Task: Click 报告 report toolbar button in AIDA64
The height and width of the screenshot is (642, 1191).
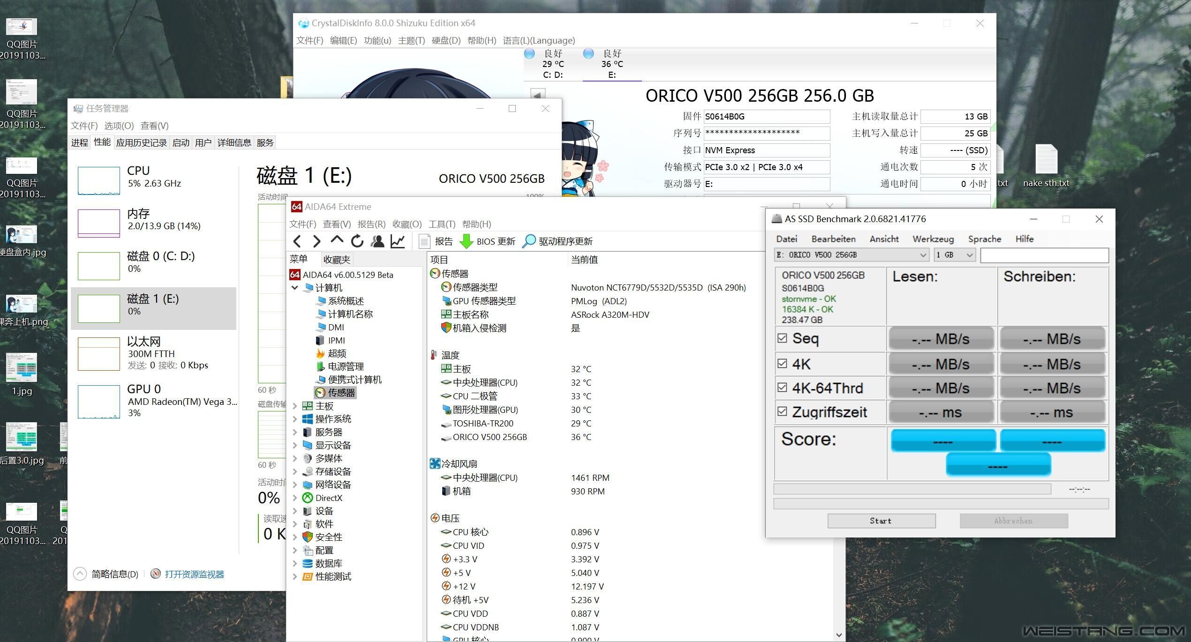Action: [x=436, y=241]
